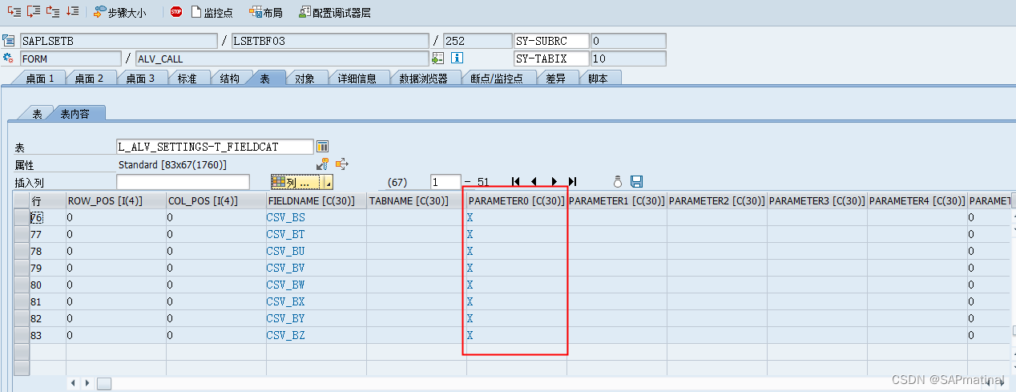Open the dropdown arrow of the 列 button

327,182
